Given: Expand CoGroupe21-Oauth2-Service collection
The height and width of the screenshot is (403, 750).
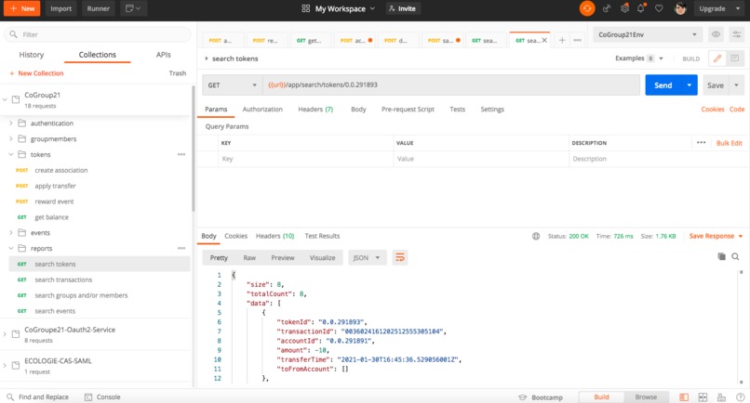Looking at the screenshot, I should (x=5, y=334).
